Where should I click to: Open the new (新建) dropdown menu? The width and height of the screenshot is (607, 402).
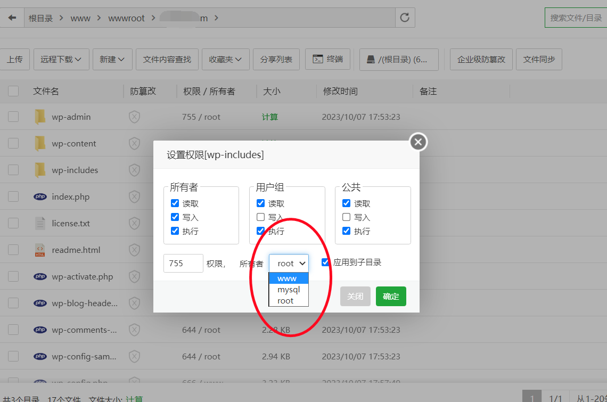click(x=112, y=59)
